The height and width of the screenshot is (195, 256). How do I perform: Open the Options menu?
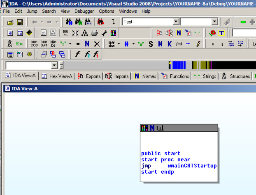click(x=107, y=11)
